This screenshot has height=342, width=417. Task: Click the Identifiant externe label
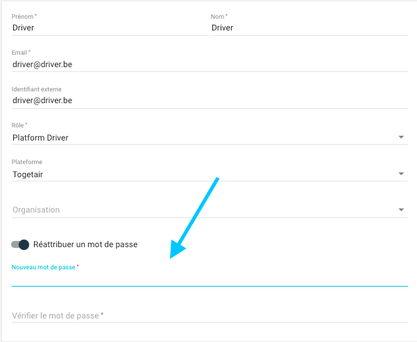pos(37,89)
